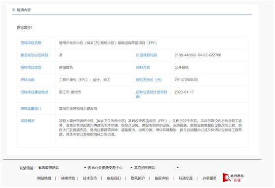This screenshot has height=188, width=275.
Task: Click the 政府网站找错 badge icon
Action: [x=234, y=178]
